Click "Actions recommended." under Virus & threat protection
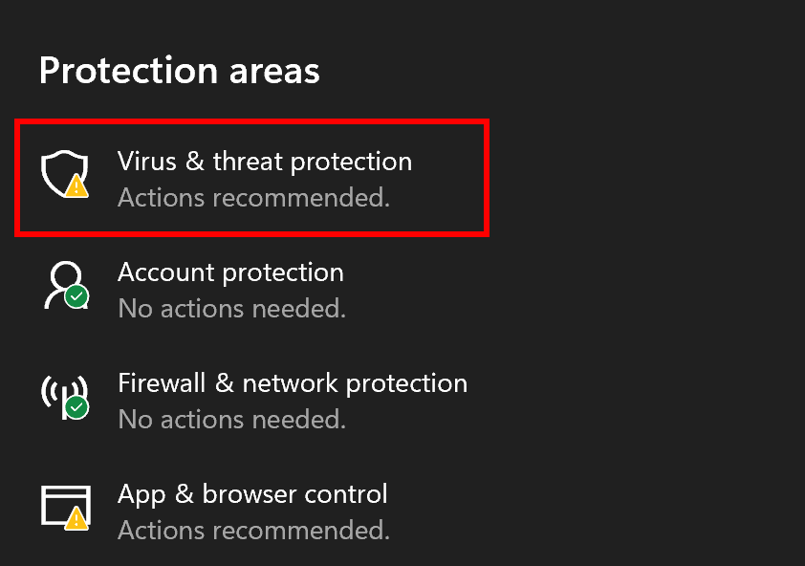 click(253, 198)
